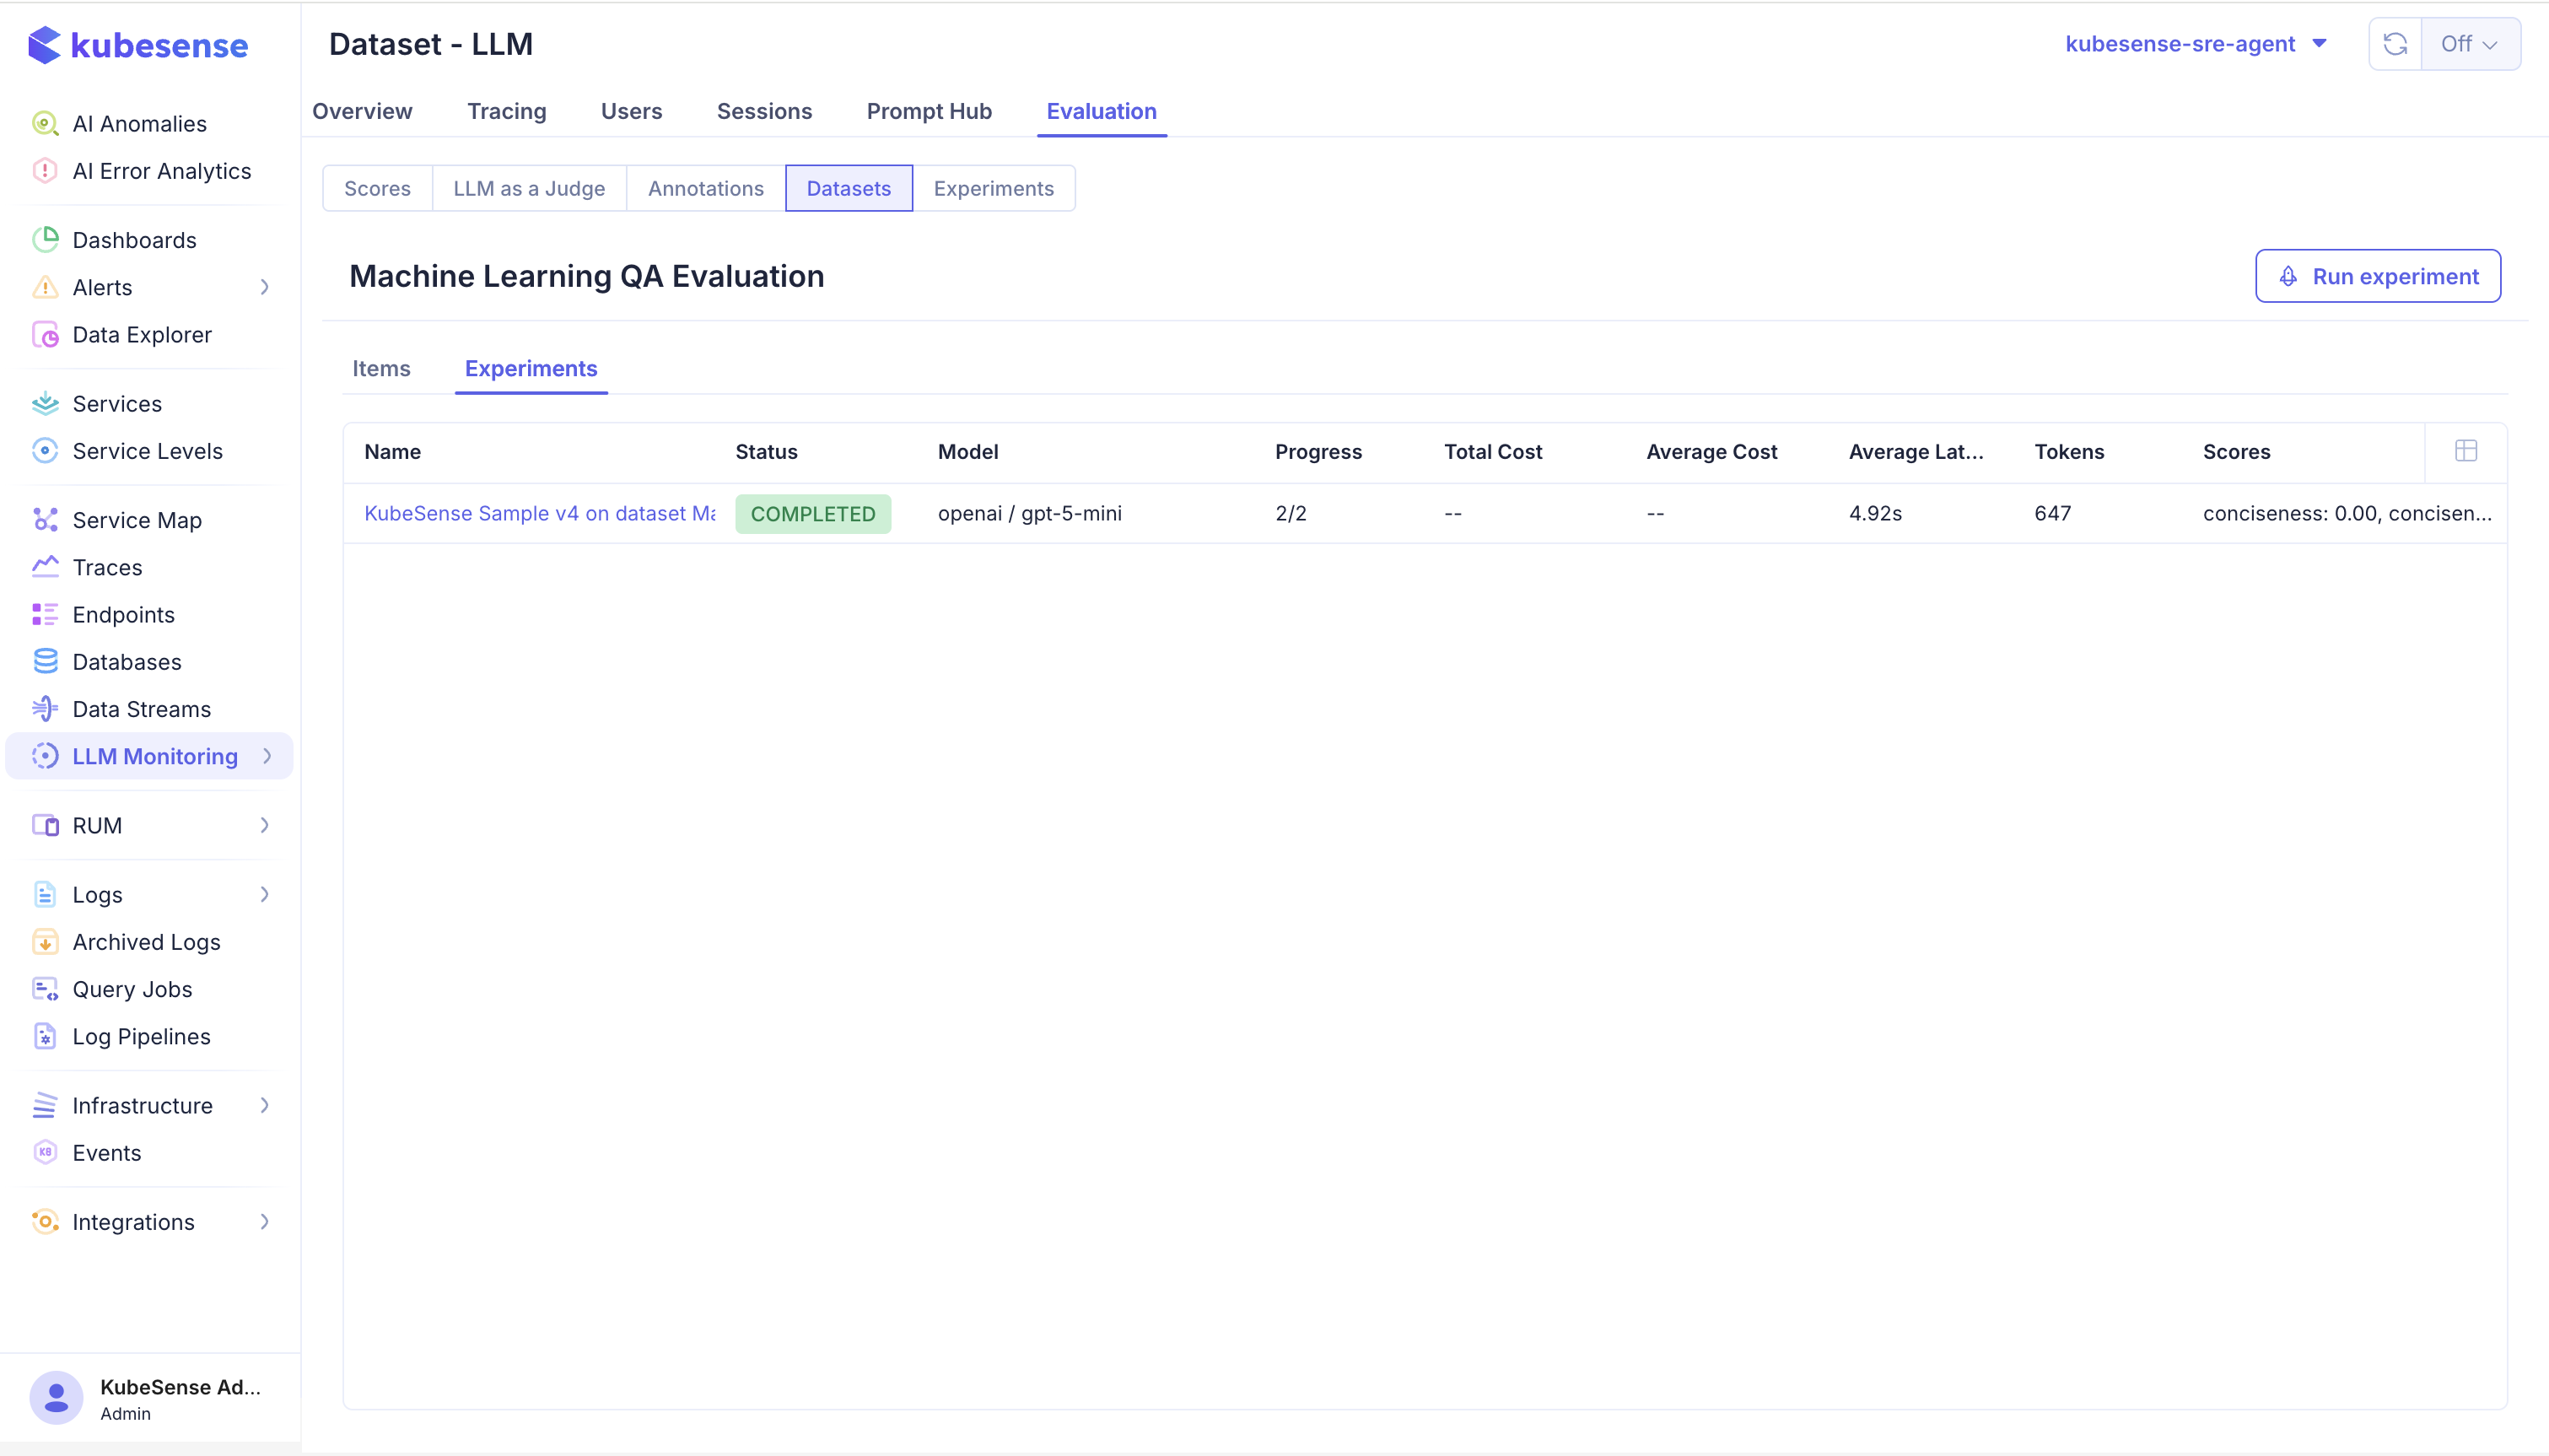The height and width of the screenshot is (1456, 2549).
Task: Click Databases stack icon
Action: (45, 662)
